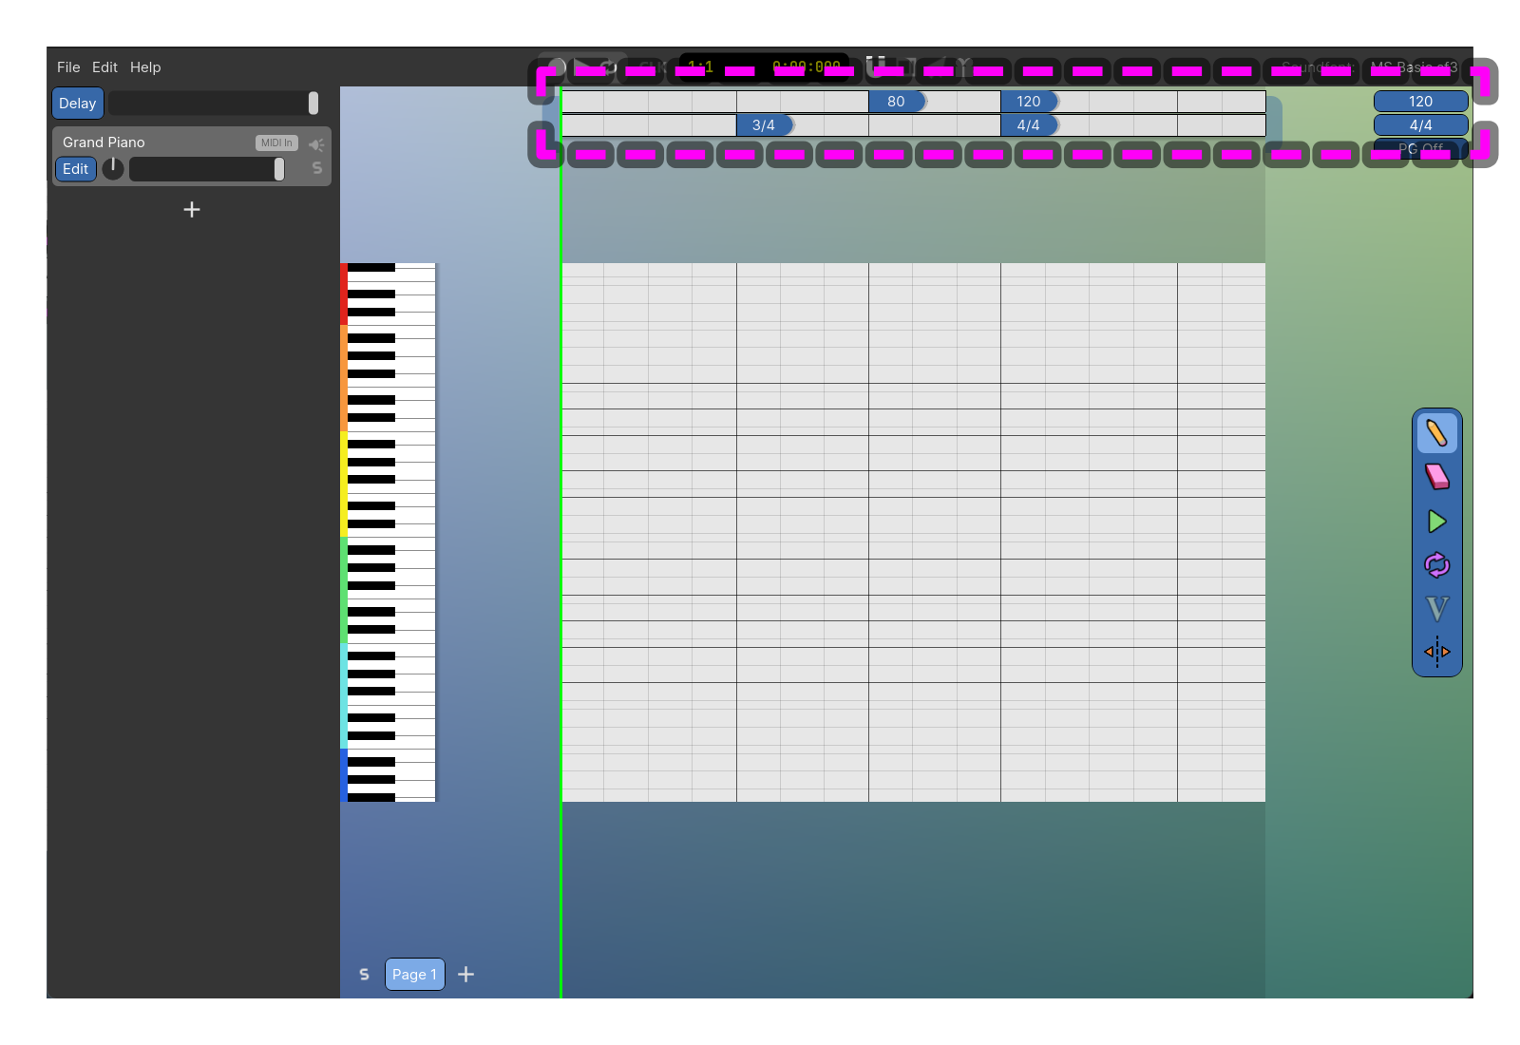Open the Velocity (V) tool
The width and height of the screenshot is (1520, 1045).
point(1436,609)
